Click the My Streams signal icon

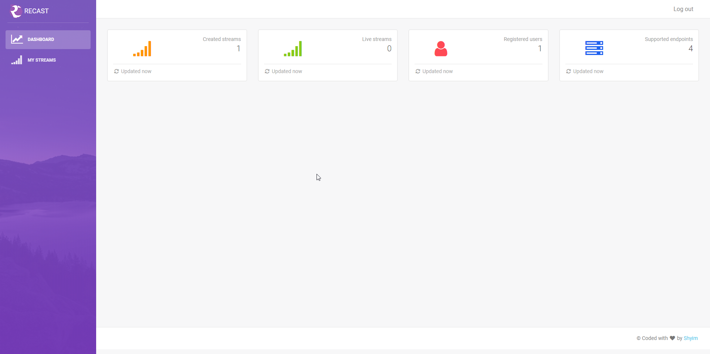click(x=17, y=60)
